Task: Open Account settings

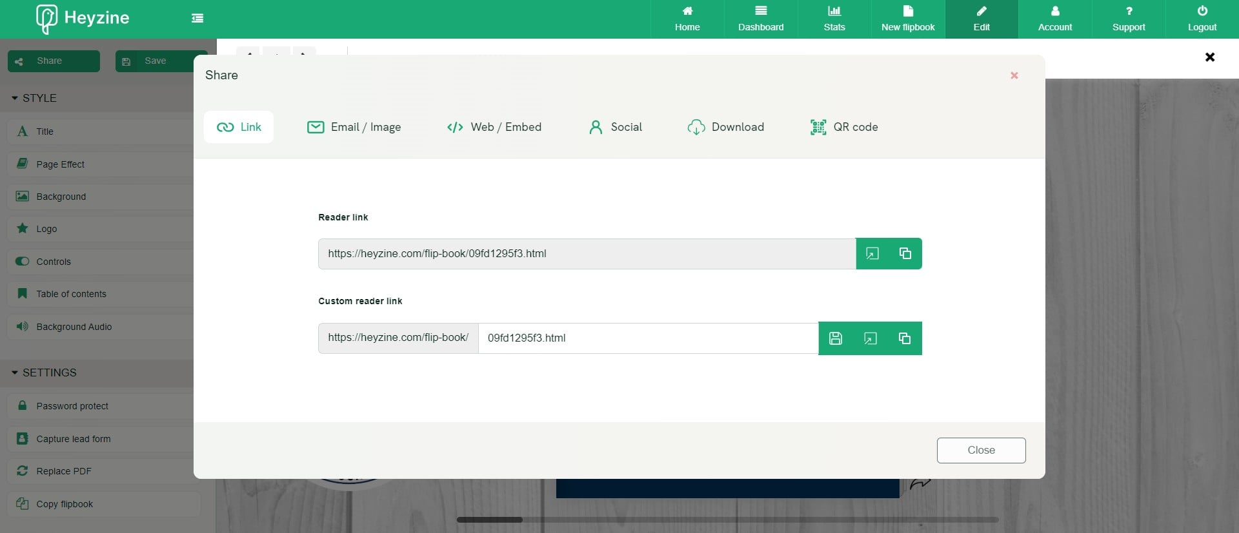Action: click(x=1055, y=19)
